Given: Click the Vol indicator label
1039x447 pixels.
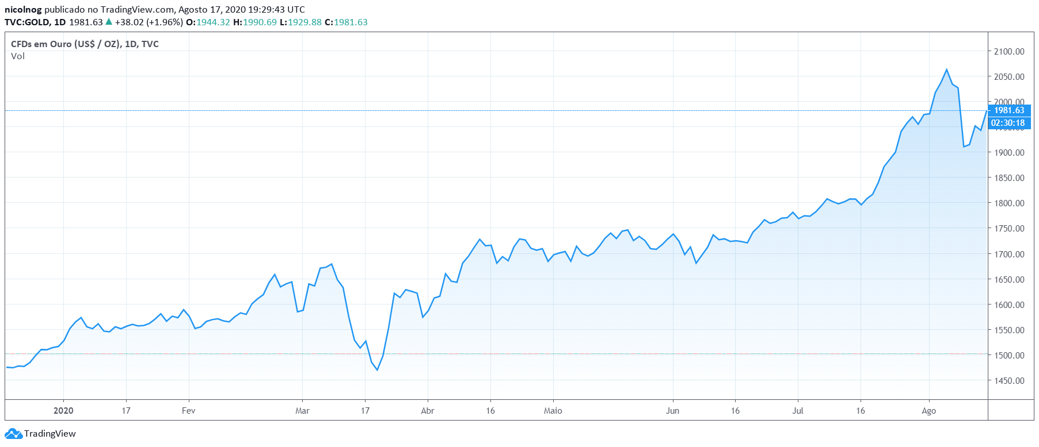Looking at the screenshot, I should coord(18,56).
